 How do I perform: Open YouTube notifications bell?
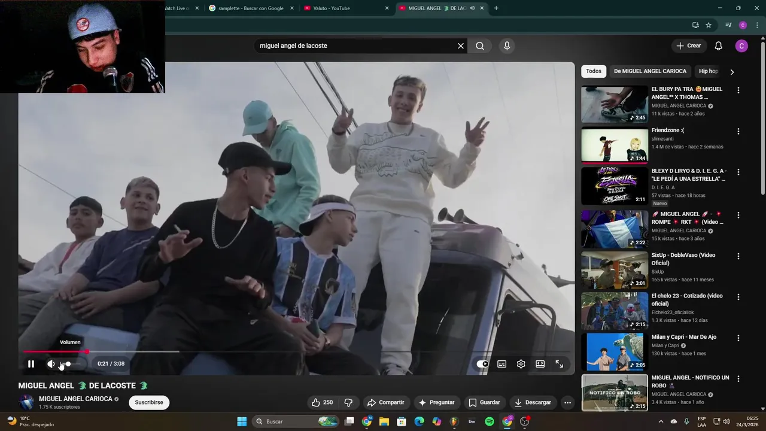[x=719, y=46]
